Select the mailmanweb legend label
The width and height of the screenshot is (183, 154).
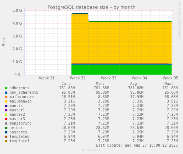(x=21, y=101)
